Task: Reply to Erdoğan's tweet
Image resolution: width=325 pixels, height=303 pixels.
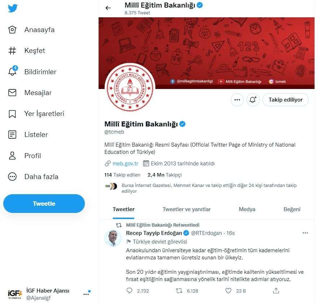Action: tap(130, 290)
